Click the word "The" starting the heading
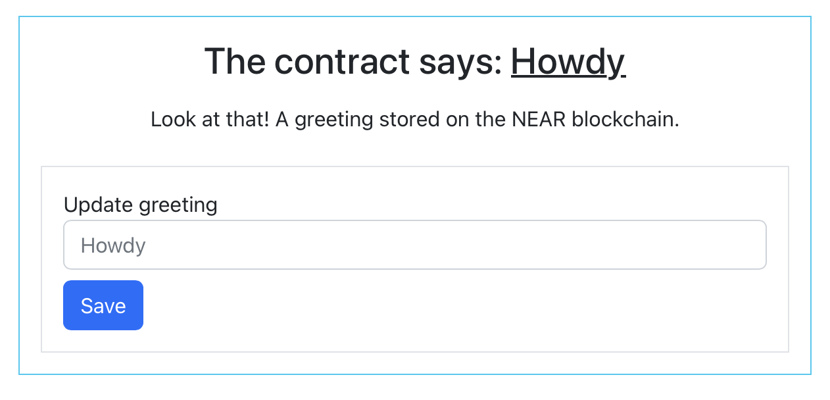The image size is (830, 400). [235, 62]
